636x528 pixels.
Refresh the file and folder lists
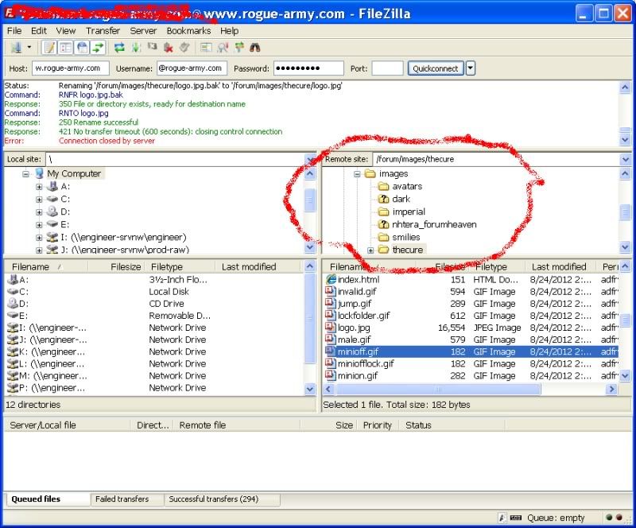pos(119,48)
